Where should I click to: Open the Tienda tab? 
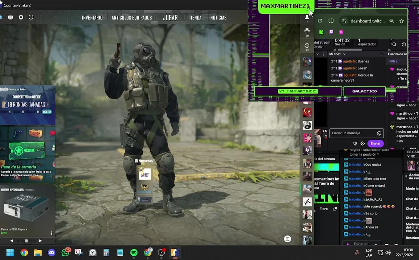[x=195, y=18]
